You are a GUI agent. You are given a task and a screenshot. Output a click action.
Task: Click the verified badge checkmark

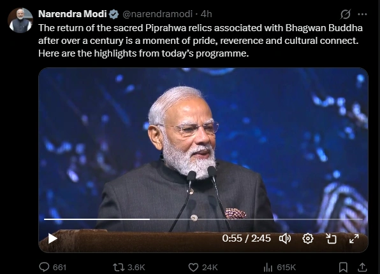tap(113, 14)
